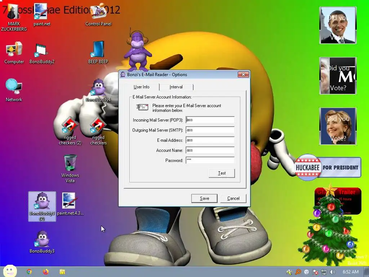Click the leftmost system tray star icon
The width and height of the screenshot is (369, 277).
[x=289, y=272]
